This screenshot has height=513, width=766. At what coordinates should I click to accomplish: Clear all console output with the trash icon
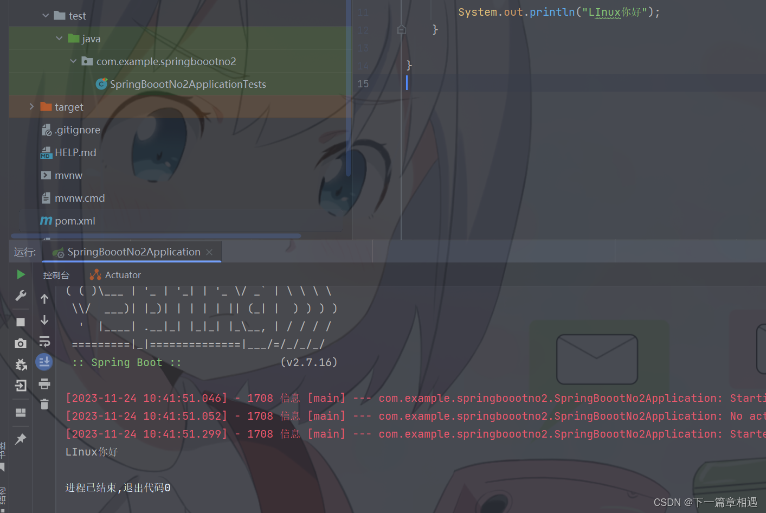click(44, 404)
